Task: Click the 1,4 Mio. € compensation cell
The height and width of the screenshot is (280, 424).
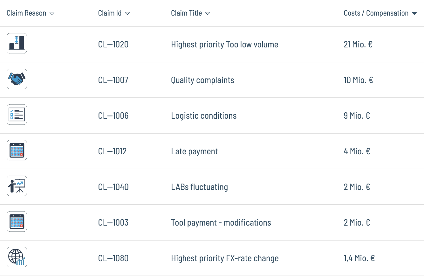Action: pyautogui.click(x=359, y=258)
